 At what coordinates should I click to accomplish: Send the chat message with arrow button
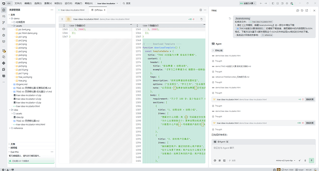pos(312,160)
